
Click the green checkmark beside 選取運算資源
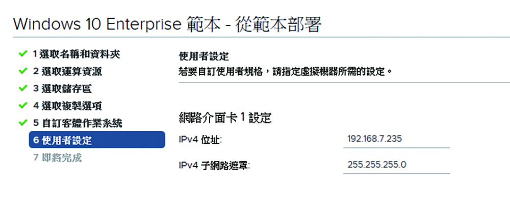point(22,71)
